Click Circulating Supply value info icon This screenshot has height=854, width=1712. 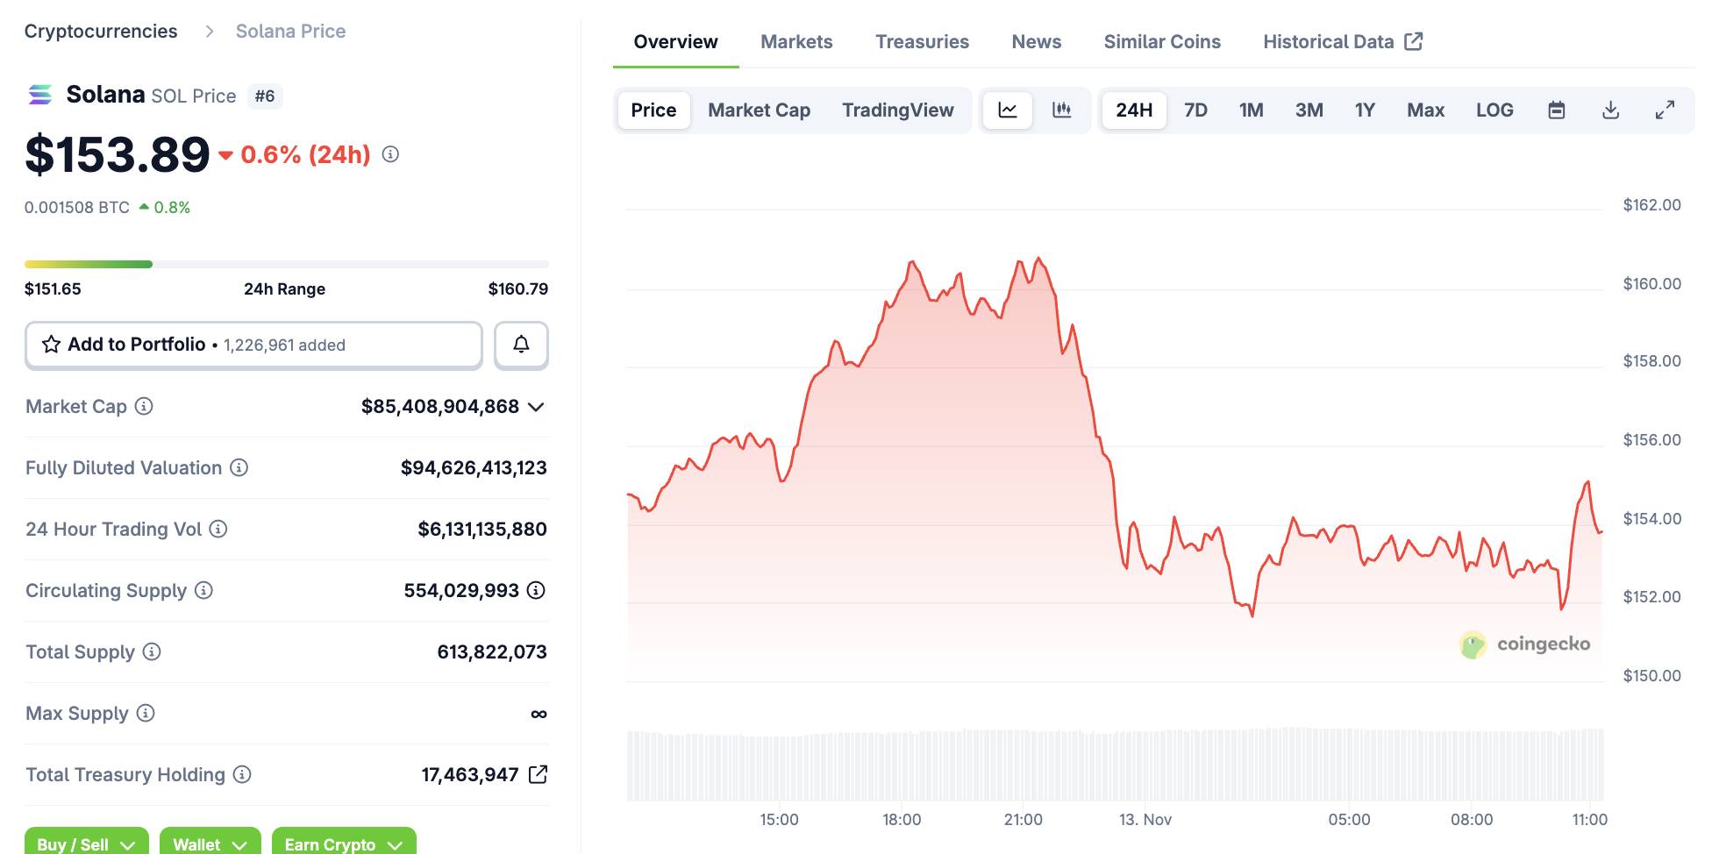536,590
